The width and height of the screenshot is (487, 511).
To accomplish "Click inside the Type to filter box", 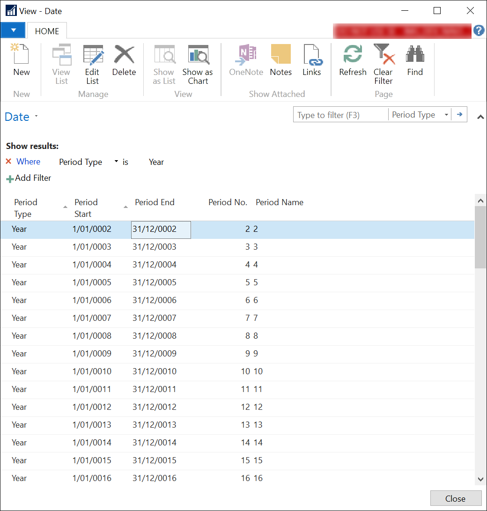I will tap(340, 114).
